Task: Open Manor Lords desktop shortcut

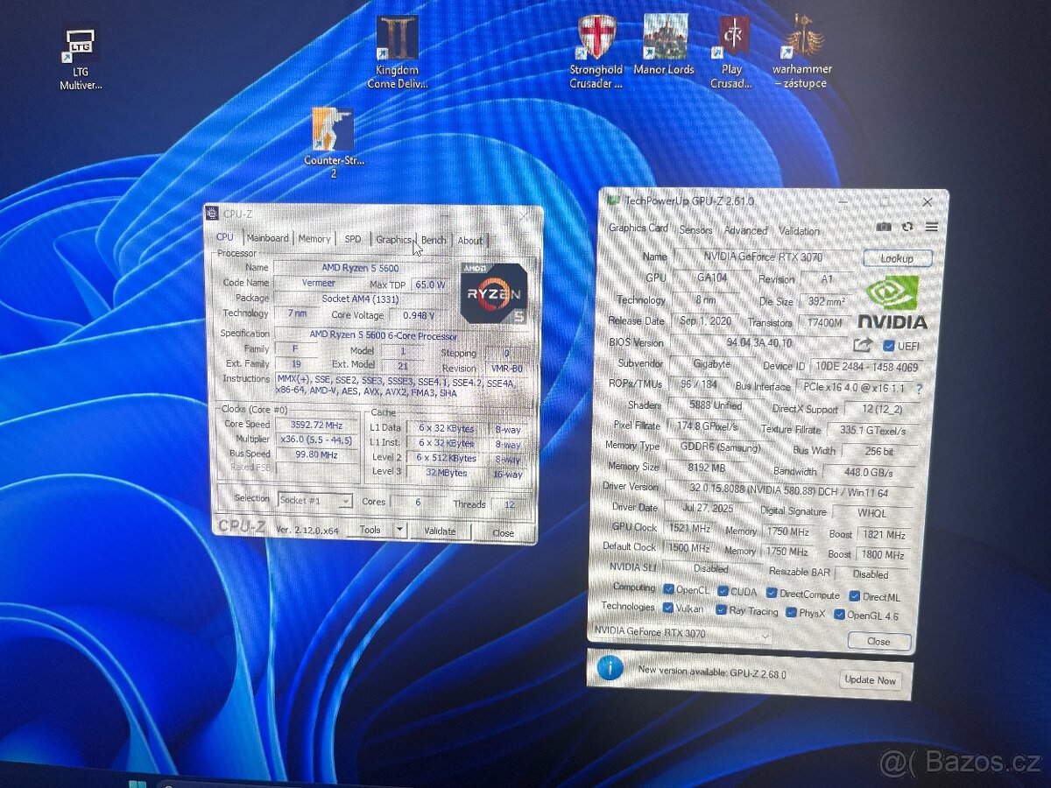Action: [x=664, y=46]
